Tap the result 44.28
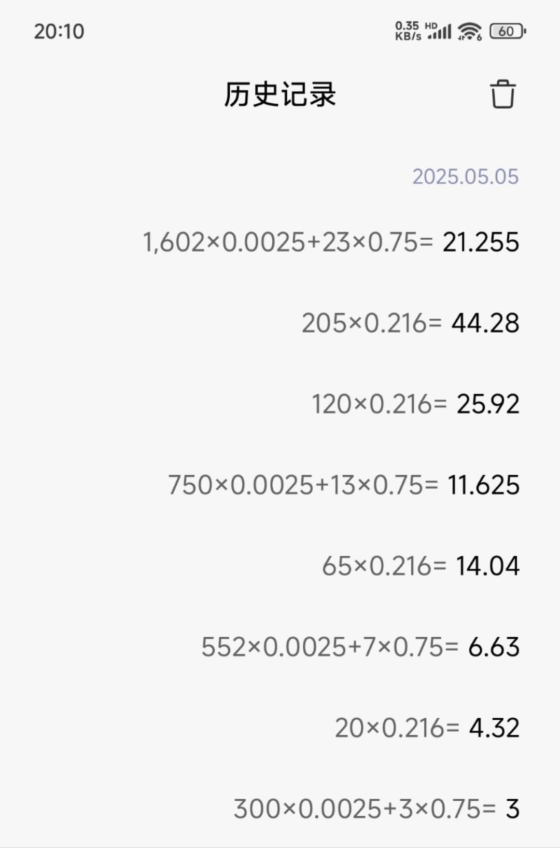 coord(485,323)
